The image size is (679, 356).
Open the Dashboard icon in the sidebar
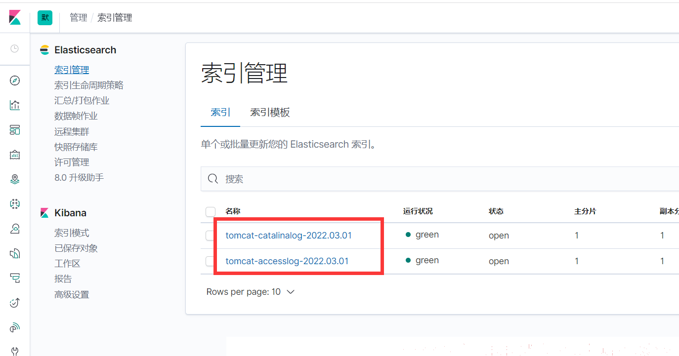(x=15, y=130)
